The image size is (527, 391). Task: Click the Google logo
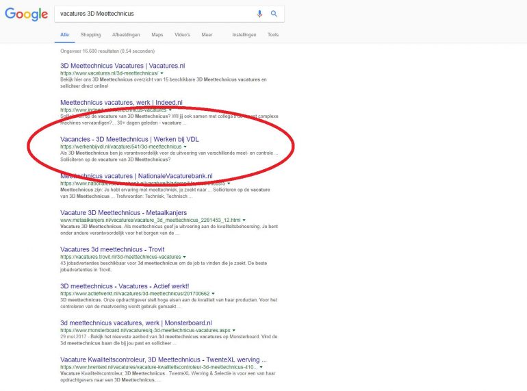(x=26, y=14)
